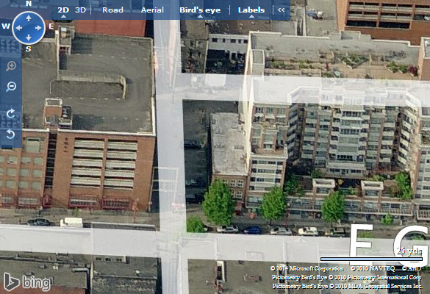This screenshot has height=294, width=430.
Task: Pan map east with the right arrow
Action: pos(38,28)
